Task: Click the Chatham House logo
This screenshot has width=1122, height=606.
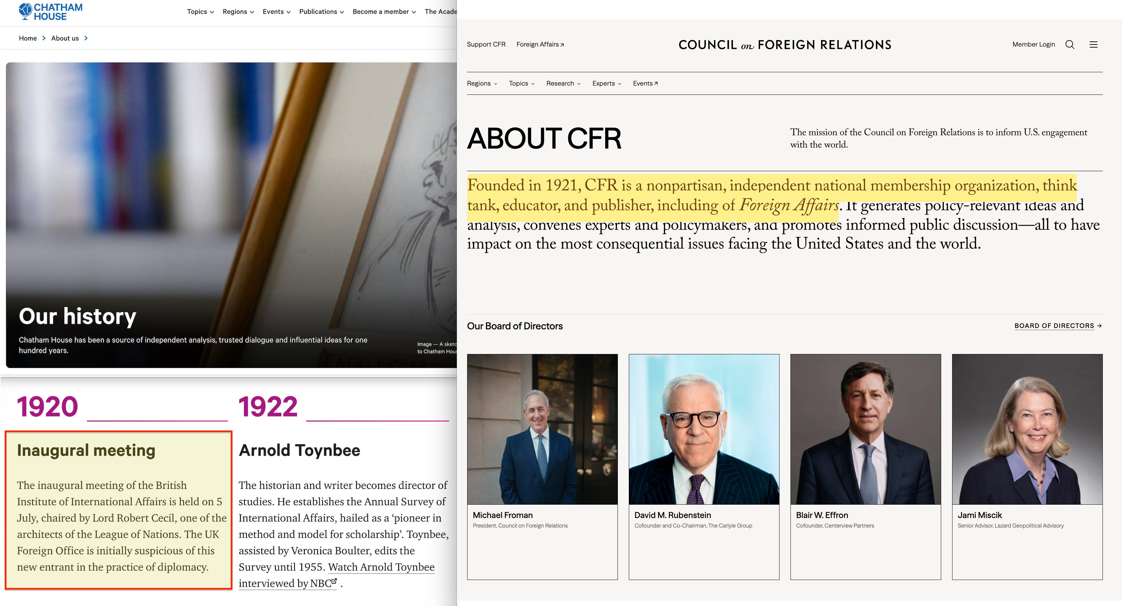Action: point(51,12)
